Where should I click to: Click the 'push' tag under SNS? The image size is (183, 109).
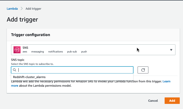84,52
